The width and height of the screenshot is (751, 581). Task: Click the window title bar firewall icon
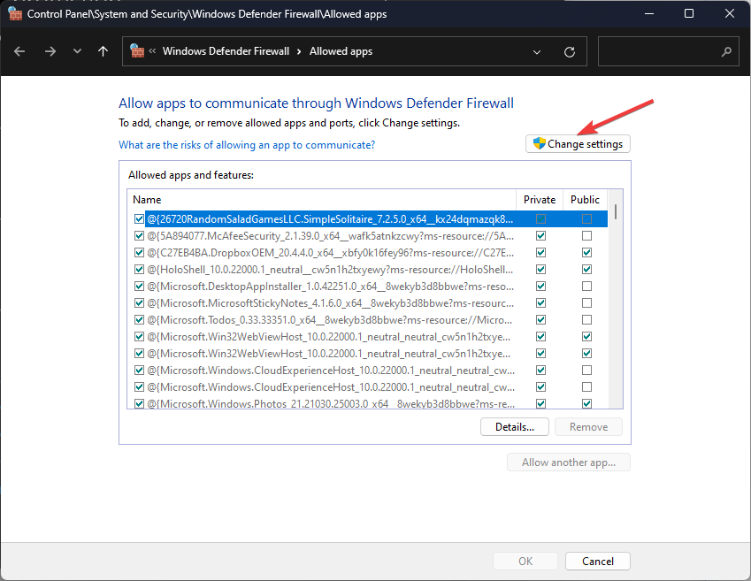pos(14,13)
